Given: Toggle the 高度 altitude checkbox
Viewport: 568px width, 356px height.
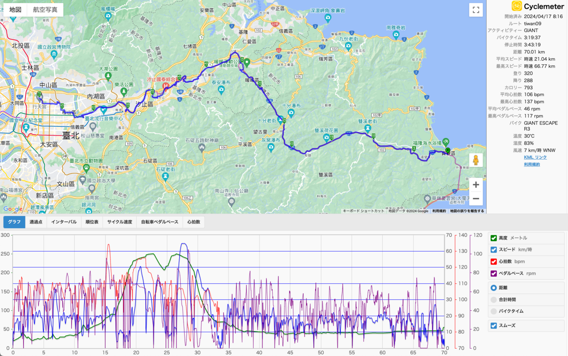Looking at the screenshot, I should click(494, 238).
